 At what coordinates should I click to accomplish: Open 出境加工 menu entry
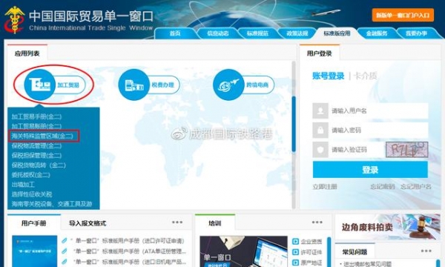coord(23,185)
